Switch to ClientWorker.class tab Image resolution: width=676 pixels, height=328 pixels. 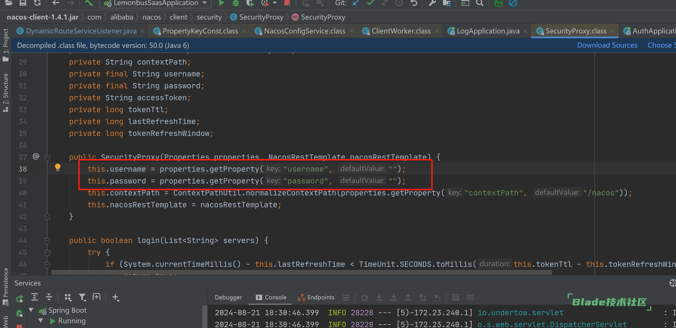click(401, 31)
